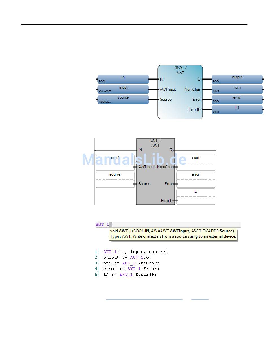The height and width of the screenshot is (349, 268).
Task: Click the Q pin on the blue AWT block
Action: coord(199,79)
